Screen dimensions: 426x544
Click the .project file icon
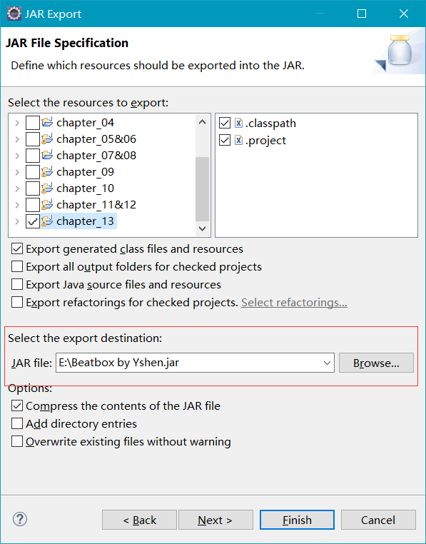[238, 140]
